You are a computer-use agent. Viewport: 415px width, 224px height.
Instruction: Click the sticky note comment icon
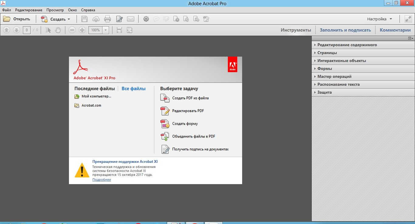click(x=156, y=19)
